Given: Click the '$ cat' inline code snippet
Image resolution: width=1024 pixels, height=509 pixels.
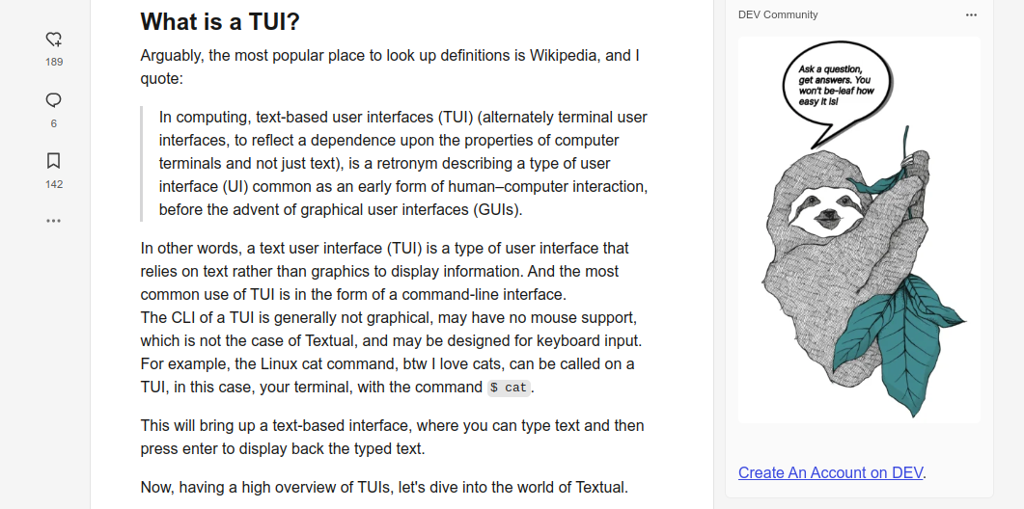Looking at the screenshot, I should [510, 388].
